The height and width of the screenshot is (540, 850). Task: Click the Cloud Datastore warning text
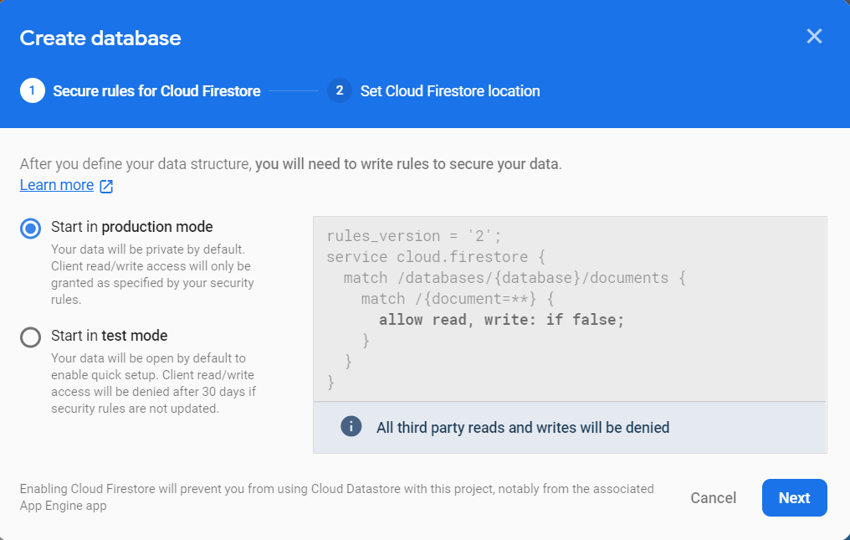pyautogui.click(x=336, y=497)
